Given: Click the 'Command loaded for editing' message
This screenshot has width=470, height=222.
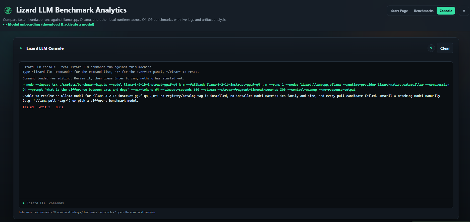Looking at the screenshot, I should pyautogui.click(x=103, y=78).
